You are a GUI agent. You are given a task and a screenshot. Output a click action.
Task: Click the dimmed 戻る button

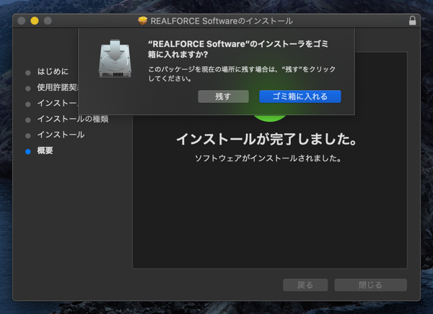[x=305, y=284]
